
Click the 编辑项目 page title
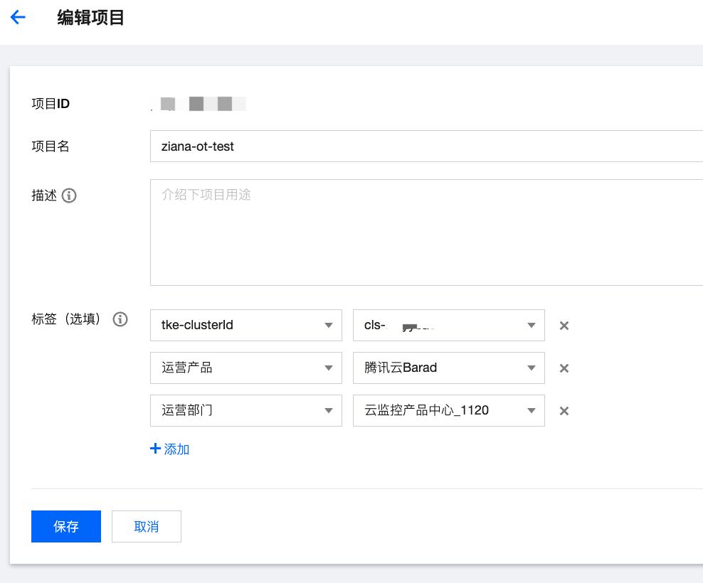(91, 18)
